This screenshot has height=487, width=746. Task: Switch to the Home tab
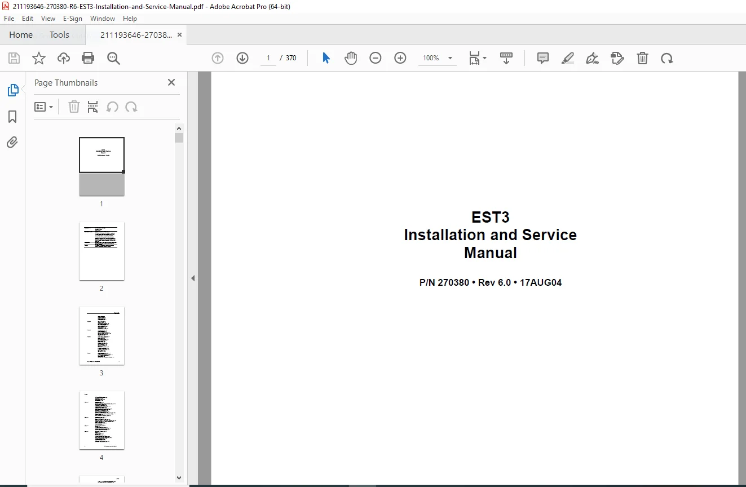click(x=21, y=35)
